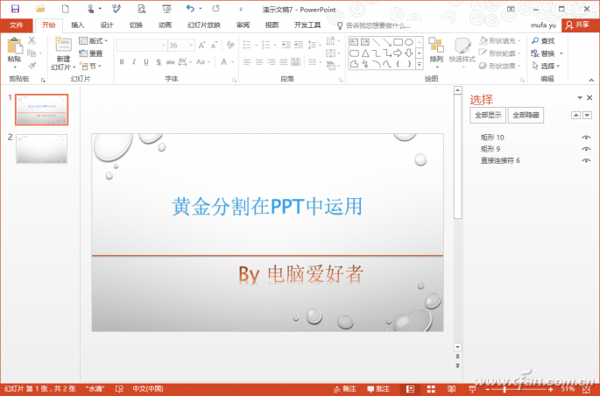Viewport: 600px width, 396px height.
Task: Switch to the 动画 tab
Action: click(x=165, y=25)
